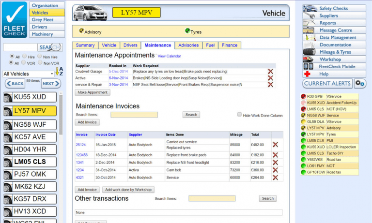372x223 pixels.
Task: Select the Hire radio button
Action: [24, 56]
